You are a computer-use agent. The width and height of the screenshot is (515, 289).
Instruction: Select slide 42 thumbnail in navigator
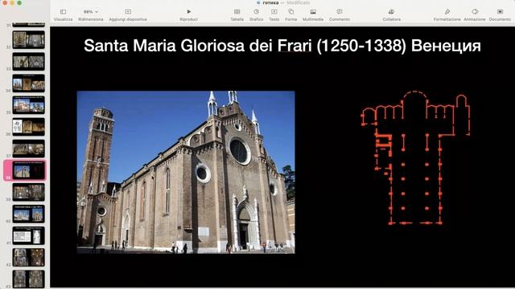pyautogui.click(x=29, y=257)
